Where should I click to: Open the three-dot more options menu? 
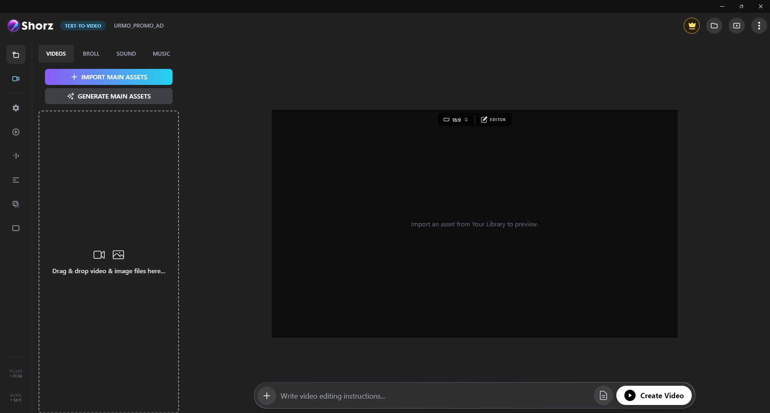[759, 26]
